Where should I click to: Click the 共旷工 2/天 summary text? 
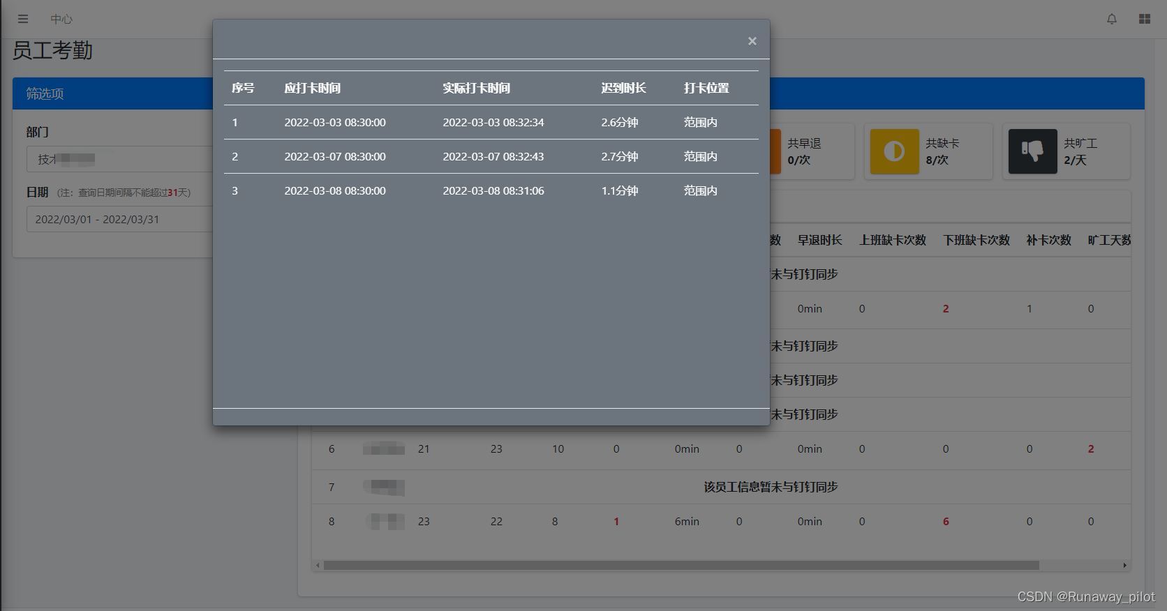pyautogui.click(x=1080, y=151)
